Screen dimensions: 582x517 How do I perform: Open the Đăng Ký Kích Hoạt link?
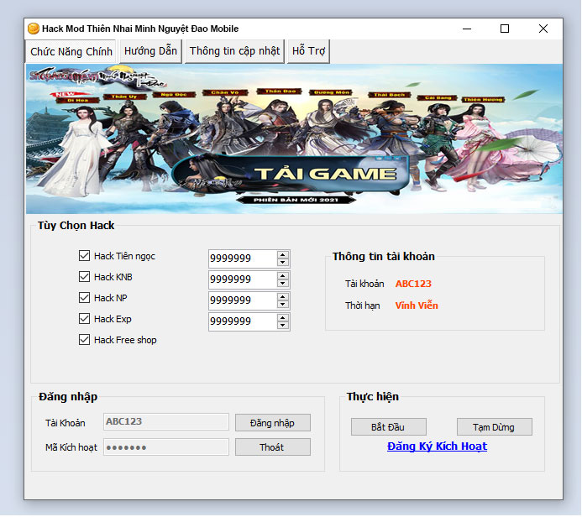[x=437, y=446]
